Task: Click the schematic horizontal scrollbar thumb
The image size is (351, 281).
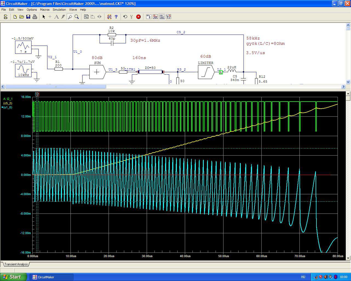Action: (56, 87)
